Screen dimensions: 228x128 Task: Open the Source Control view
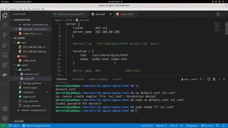pyautogui.click(x=5, y=35)
